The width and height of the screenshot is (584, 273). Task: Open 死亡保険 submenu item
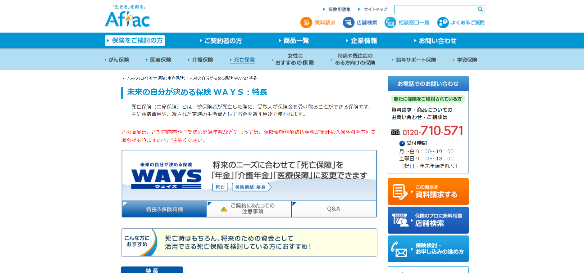pos(242,60)
